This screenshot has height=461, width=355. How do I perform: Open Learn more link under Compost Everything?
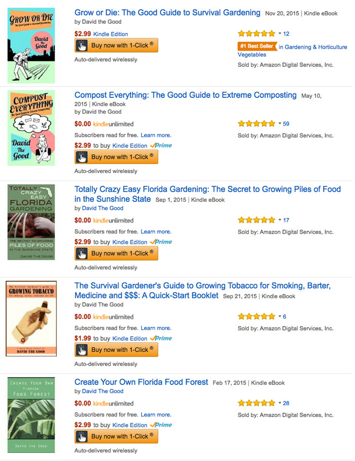point(156,135)
